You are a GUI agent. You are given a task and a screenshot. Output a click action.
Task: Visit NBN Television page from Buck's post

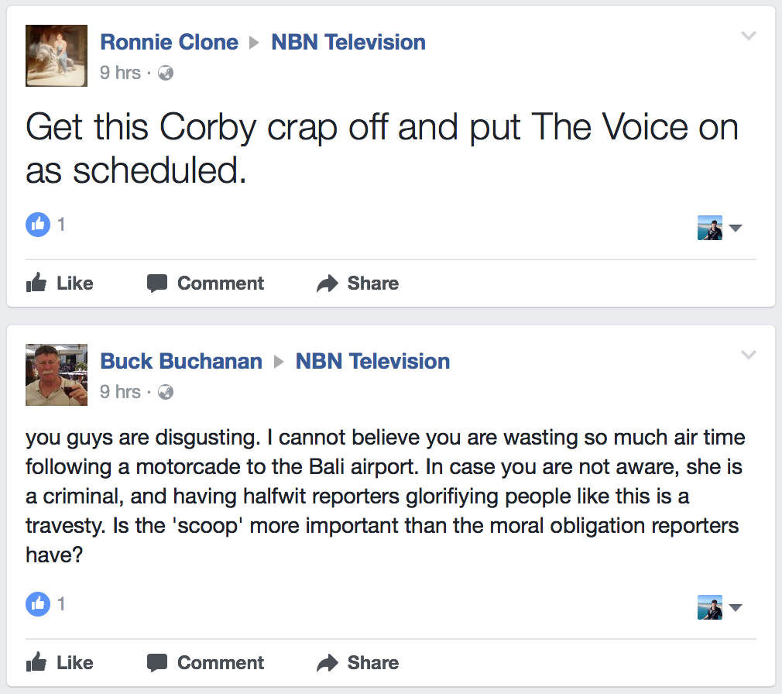point(372,361)
